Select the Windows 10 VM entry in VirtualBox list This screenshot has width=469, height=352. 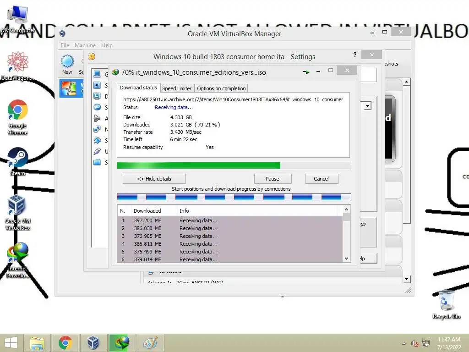pos(71,88)
